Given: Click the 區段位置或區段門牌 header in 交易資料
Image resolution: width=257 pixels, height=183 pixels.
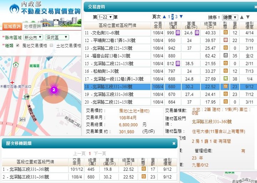Looking at the screenshot, I should 117,25.
